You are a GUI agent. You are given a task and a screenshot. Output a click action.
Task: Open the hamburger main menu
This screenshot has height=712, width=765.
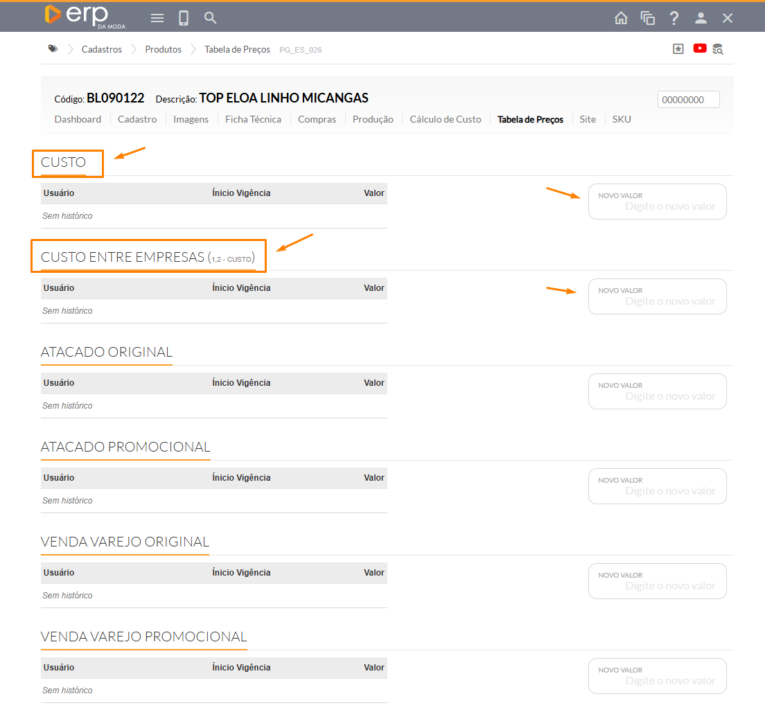tap(157, 18)
